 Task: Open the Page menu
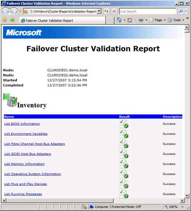pyautogui.click(x=157, y=20)
